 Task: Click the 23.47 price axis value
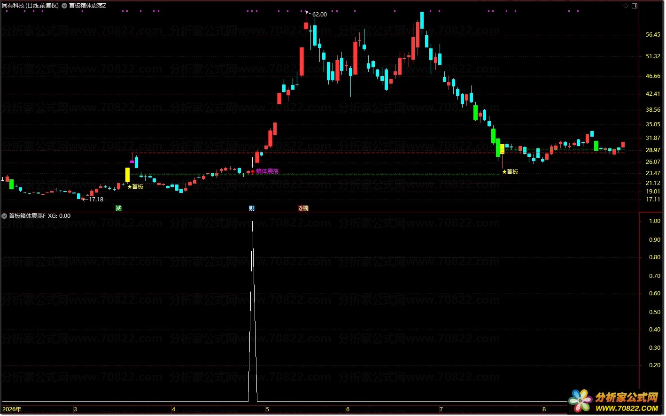click(653, 173)
